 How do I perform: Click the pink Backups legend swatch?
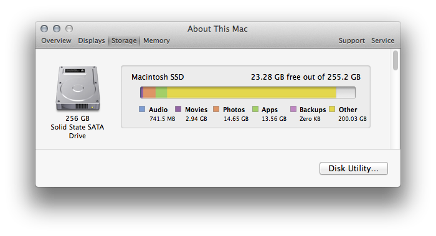point(293,109)
